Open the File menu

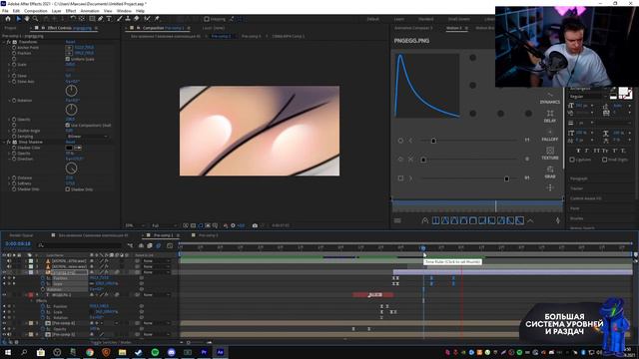[5, 11]
